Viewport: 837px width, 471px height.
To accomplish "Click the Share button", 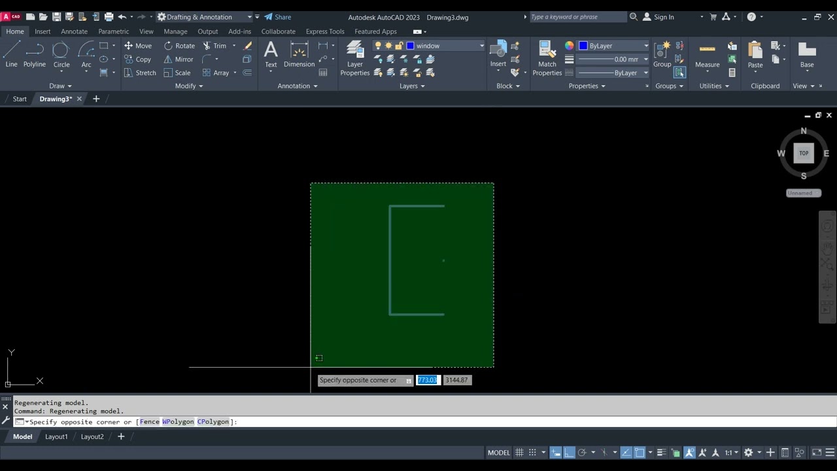I will (x=278, y=17).
